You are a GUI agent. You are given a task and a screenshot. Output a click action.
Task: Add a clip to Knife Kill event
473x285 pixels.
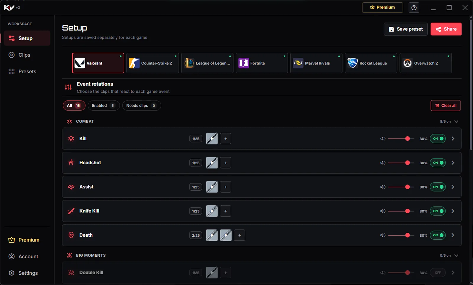226,211
